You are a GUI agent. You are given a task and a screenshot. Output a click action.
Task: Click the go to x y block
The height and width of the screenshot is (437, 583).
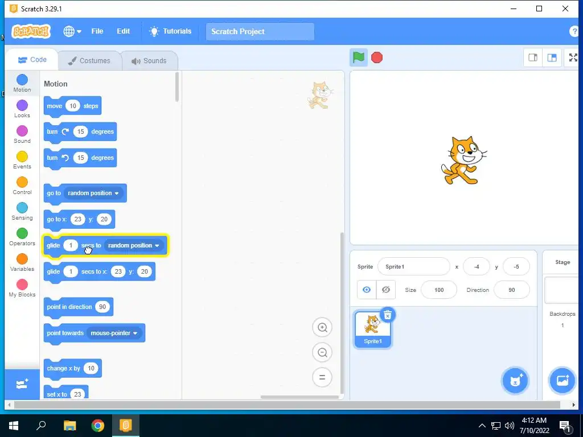tap(79, 220)
